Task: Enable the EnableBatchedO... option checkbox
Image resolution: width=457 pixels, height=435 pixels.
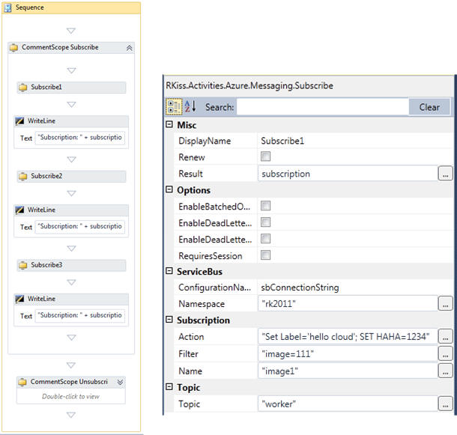Action: coord(265,206)
